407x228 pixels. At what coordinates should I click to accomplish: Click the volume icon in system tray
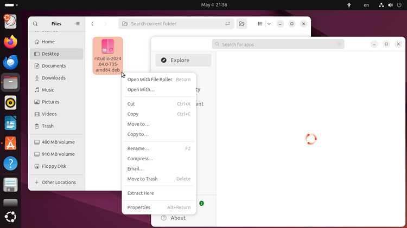pos(390,5)
